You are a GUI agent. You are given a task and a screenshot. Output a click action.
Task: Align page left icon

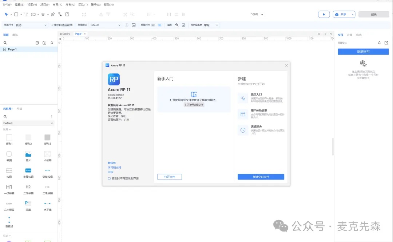pos(153,25)
